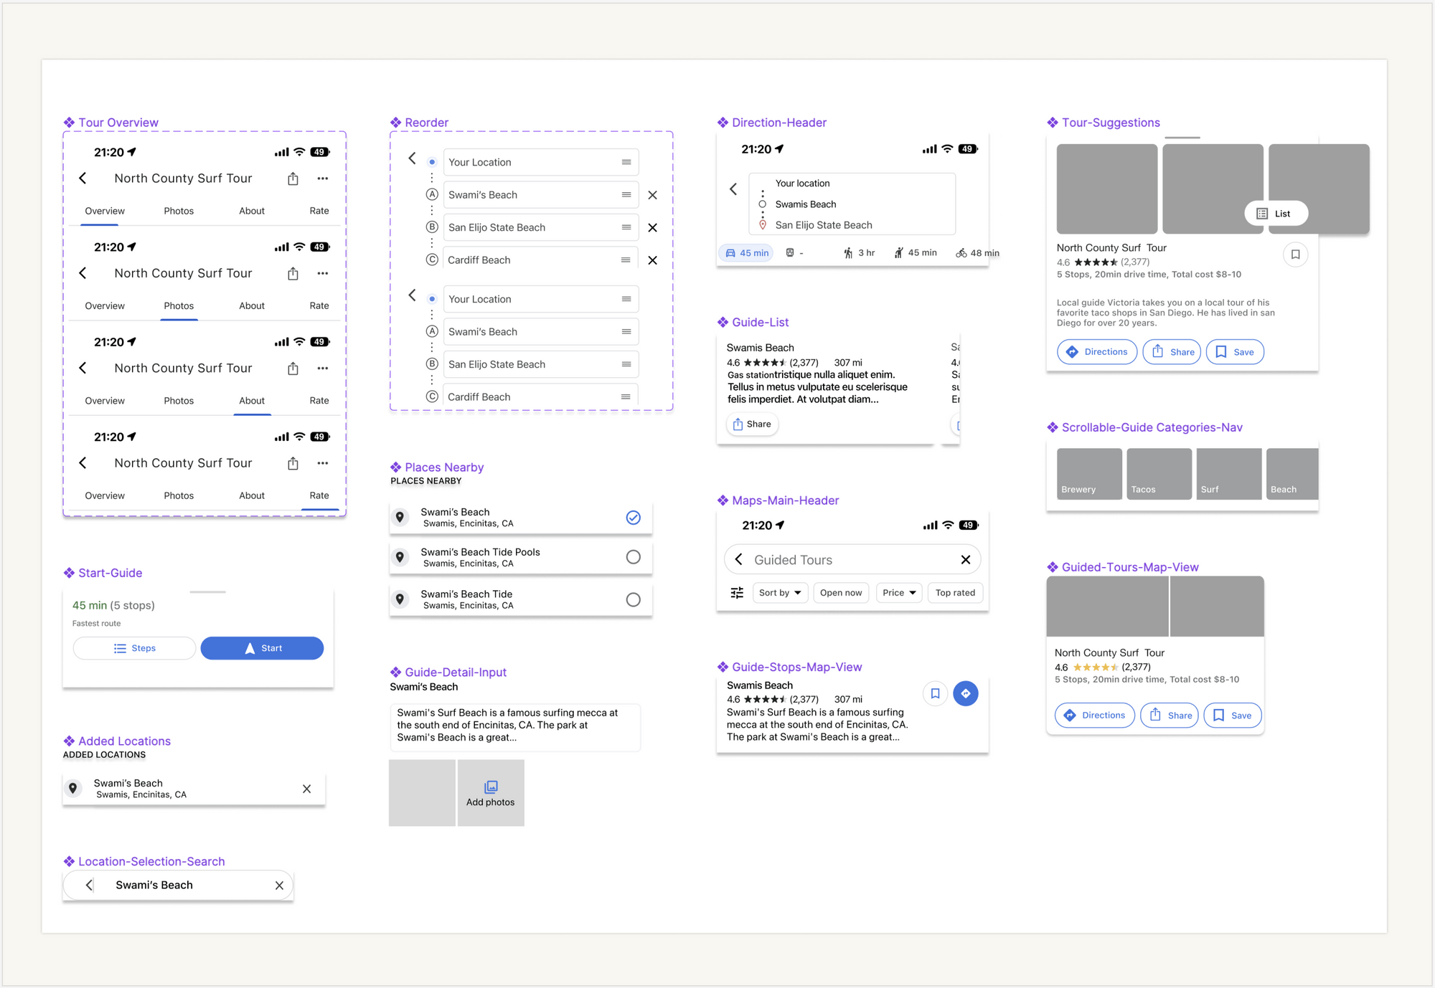Open the Rate tab in last tour header
Viewport: 1435px width, 988px height.
pyautogui.click(x=319, y=495)
